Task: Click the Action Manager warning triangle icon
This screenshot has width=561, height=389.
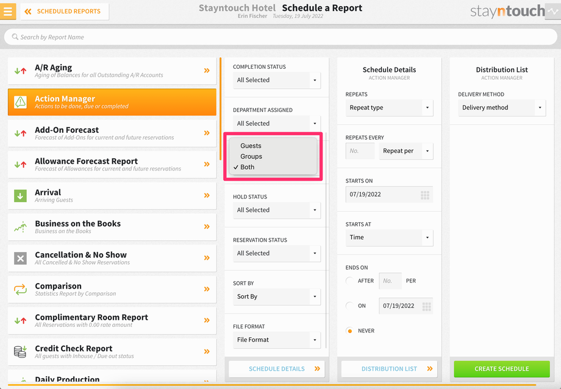Action: (x=20, y=102)
